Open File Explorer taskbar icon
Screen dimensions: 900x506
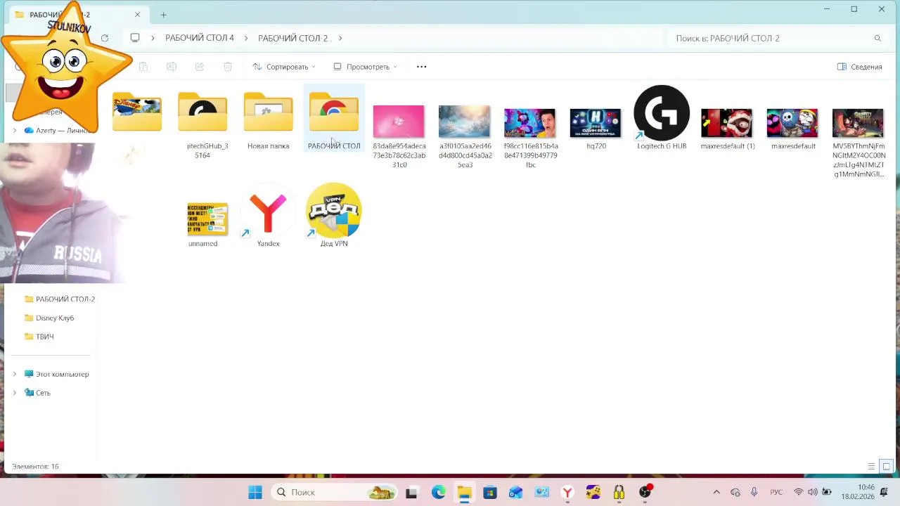tap(464, 492)
